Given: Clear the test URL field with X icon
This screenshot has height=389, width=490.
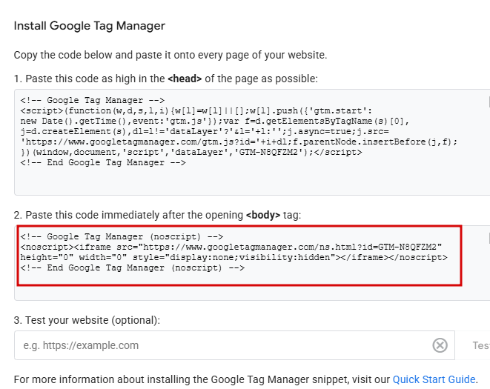Looking at the screenshot, I should tap(440, 345).
